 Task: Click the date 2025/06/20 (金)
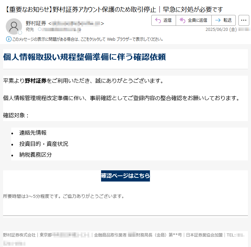[x=221, y=30]
